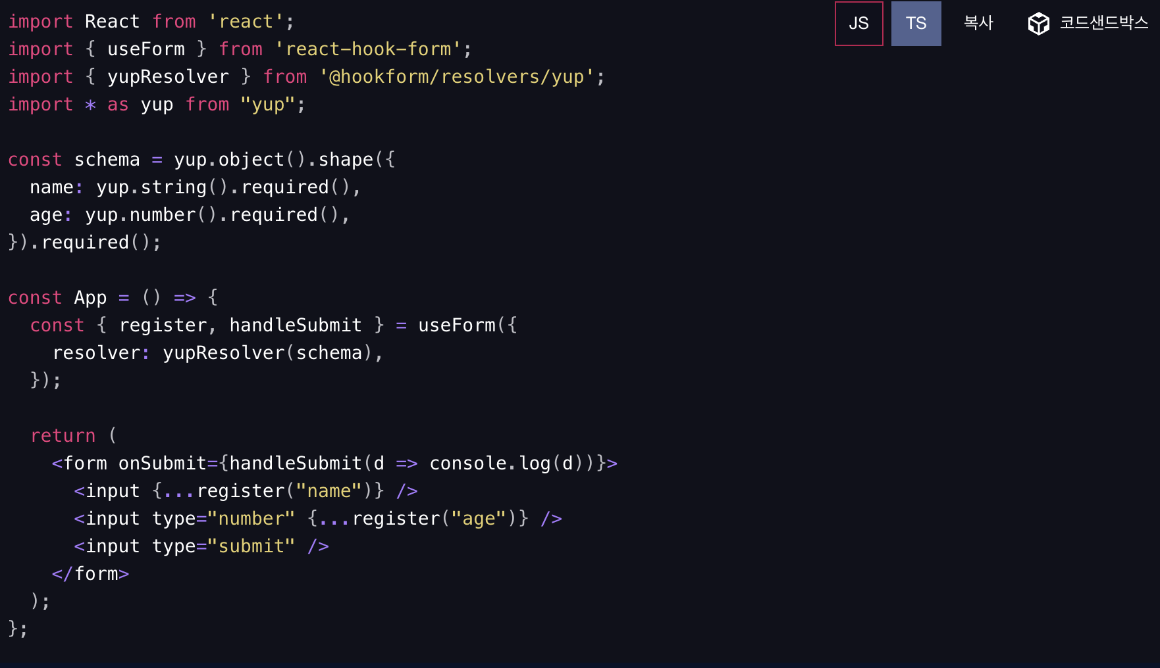Click the resolver yupResolver property line

217,352
